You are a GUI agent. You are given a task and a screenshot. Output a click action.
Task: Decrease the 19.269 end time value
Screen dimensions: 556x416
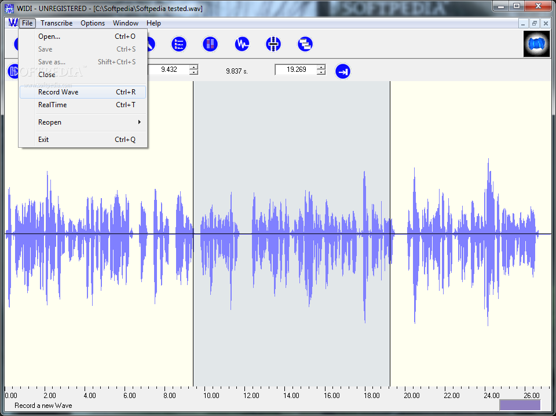[x=321, y=72]
